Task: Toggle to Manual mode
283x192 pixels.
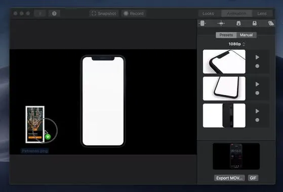Action: click(x=247, y=35)
